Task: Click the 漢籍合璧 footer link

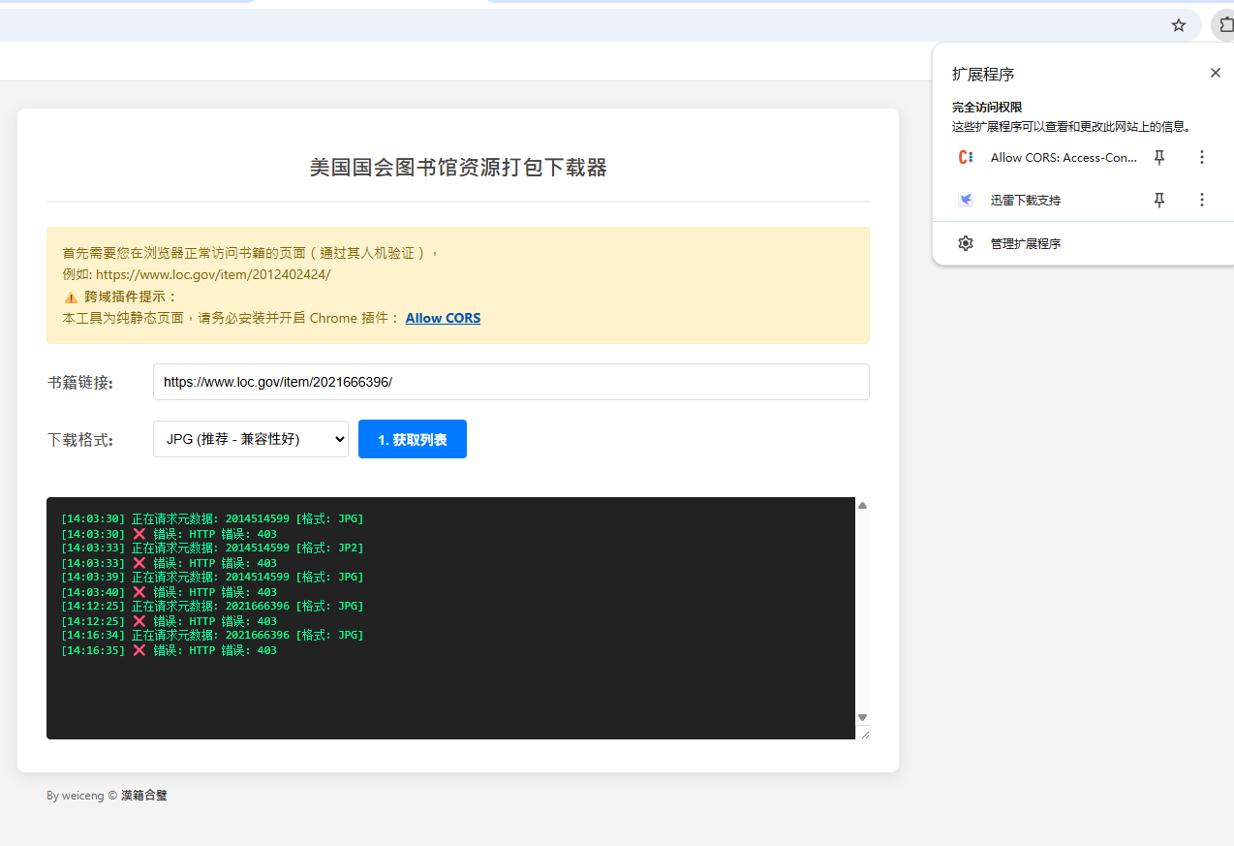Action: [144, 796]
